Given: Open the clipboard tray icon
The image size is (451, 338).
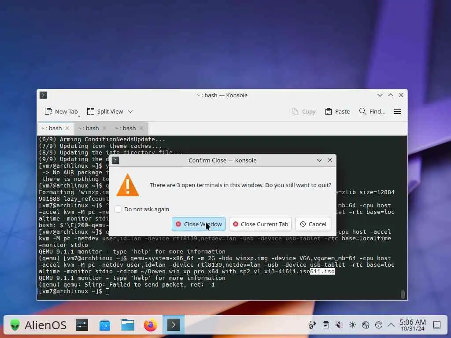Looking at the screenshot, I should 325,325.
